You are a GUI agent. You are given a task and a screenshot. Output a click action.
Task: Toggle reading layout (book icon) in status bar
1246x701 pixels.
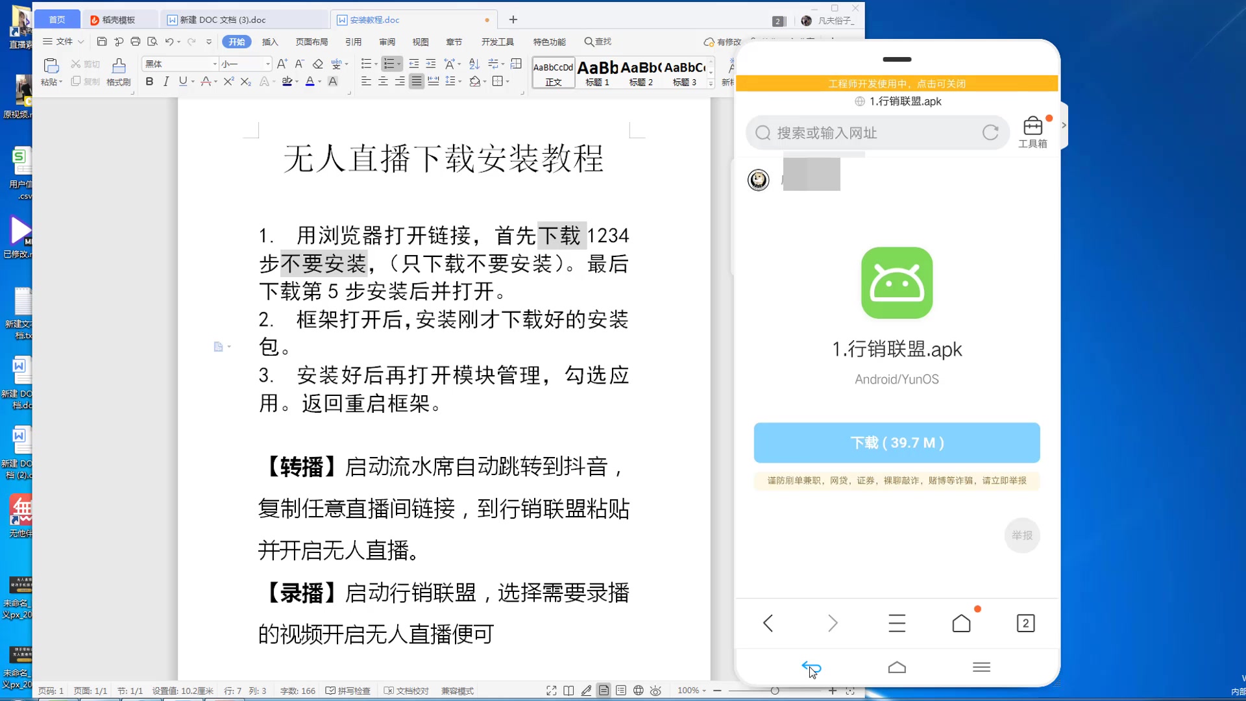568,691
